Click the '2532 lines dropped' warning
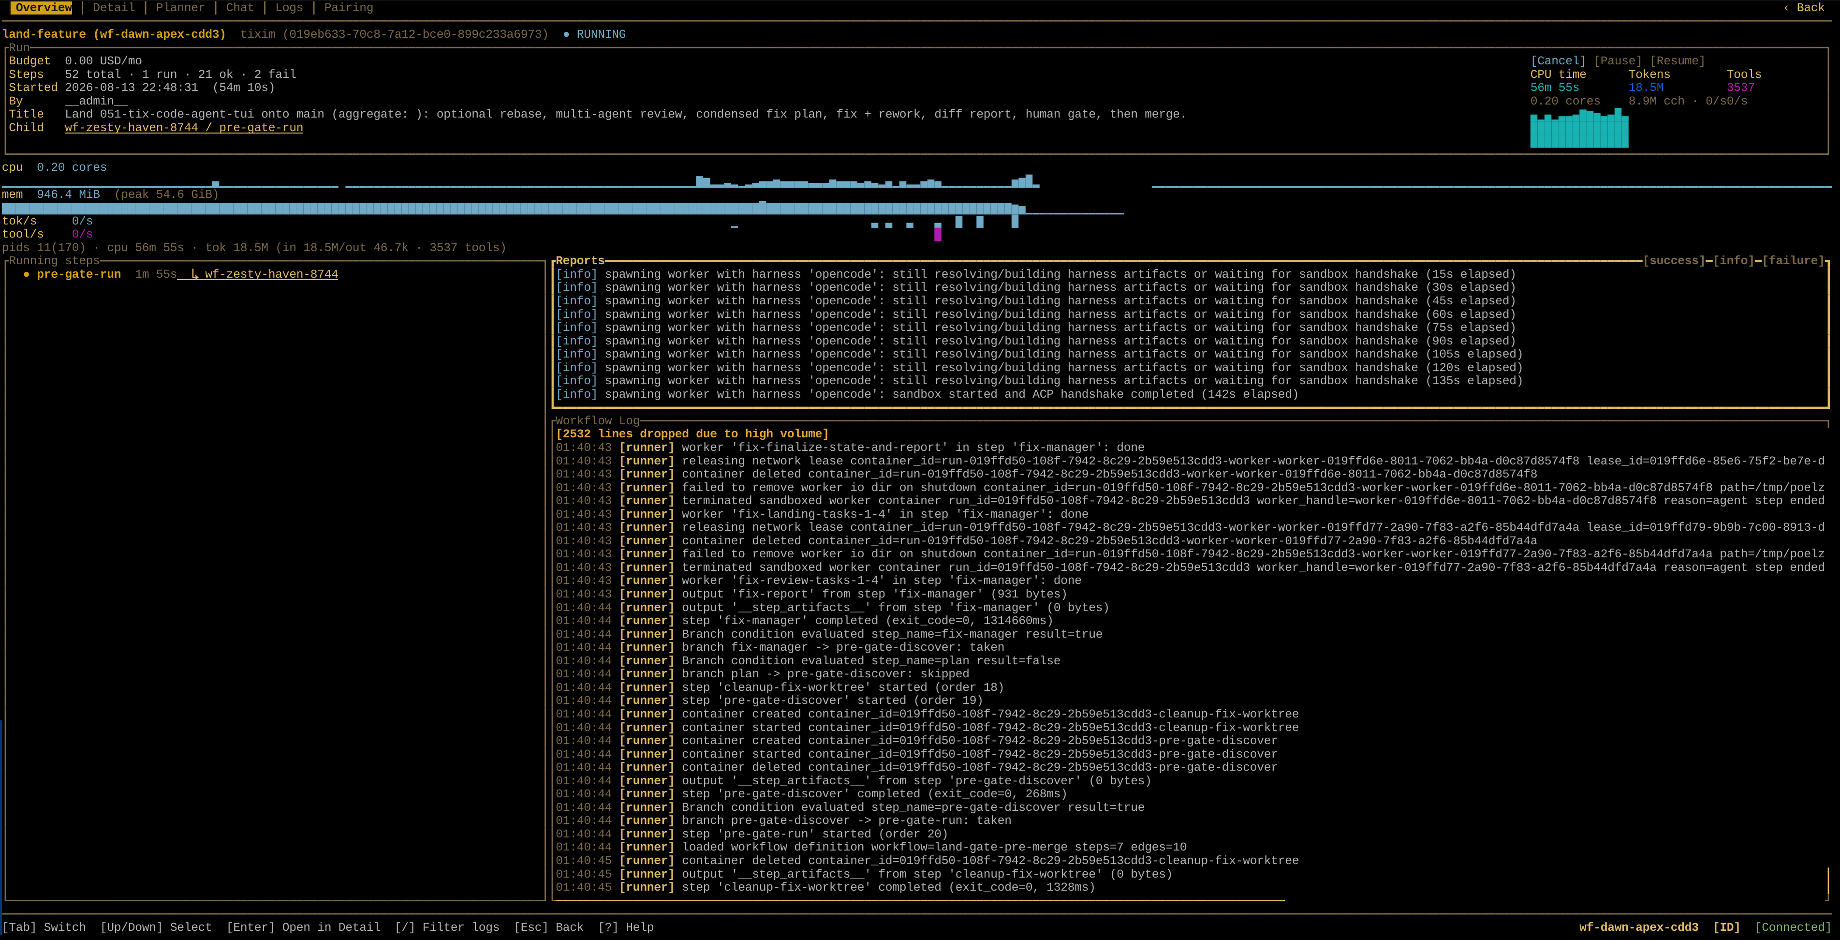Screen dimensions: 1840x940 point(692,434)
